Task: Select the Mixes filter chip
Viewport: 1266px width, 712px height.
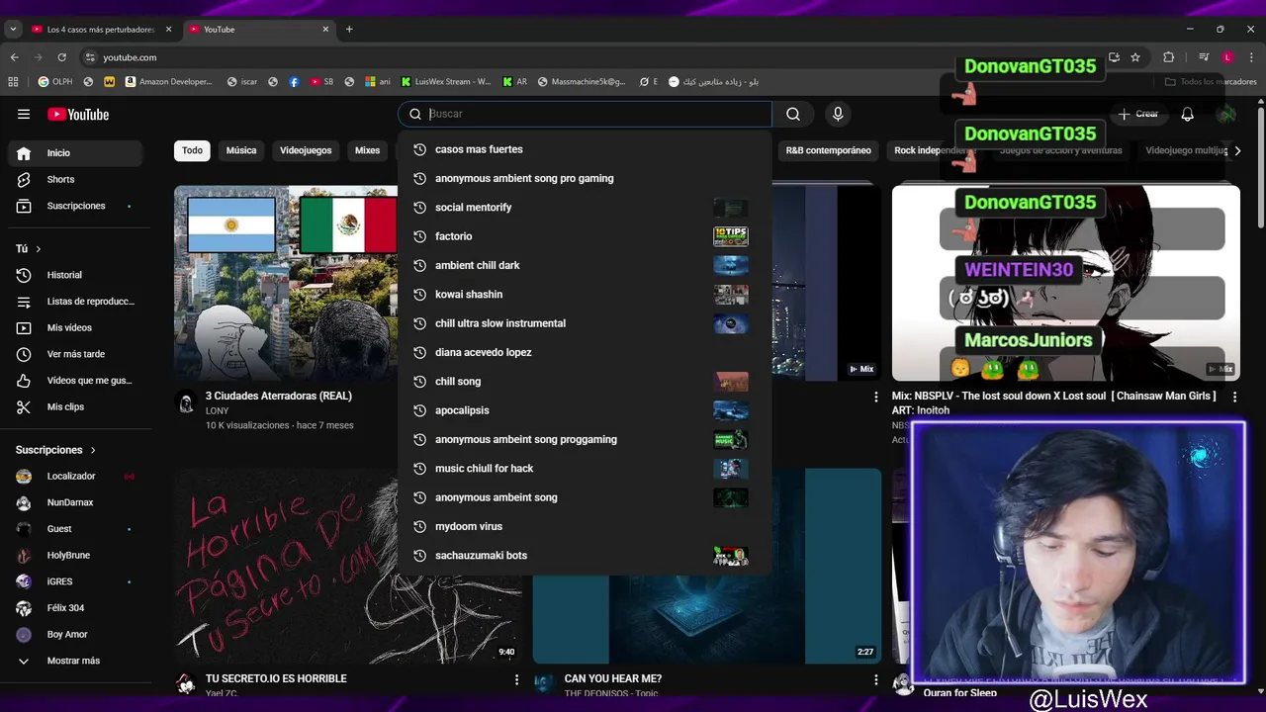Action: [367, 150]
